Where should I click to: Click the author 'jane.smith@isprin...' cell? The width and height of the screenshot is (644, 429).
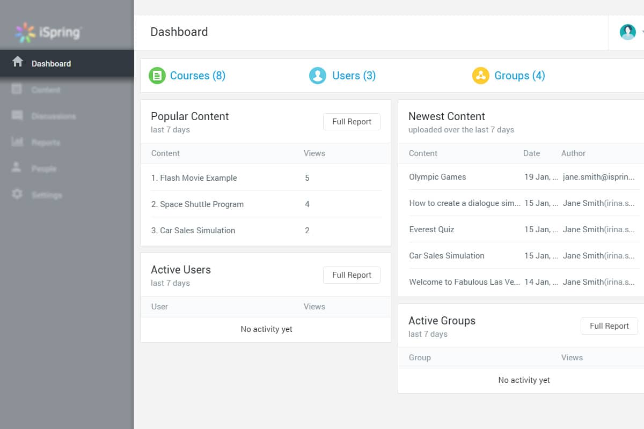[x=599, y=177]
